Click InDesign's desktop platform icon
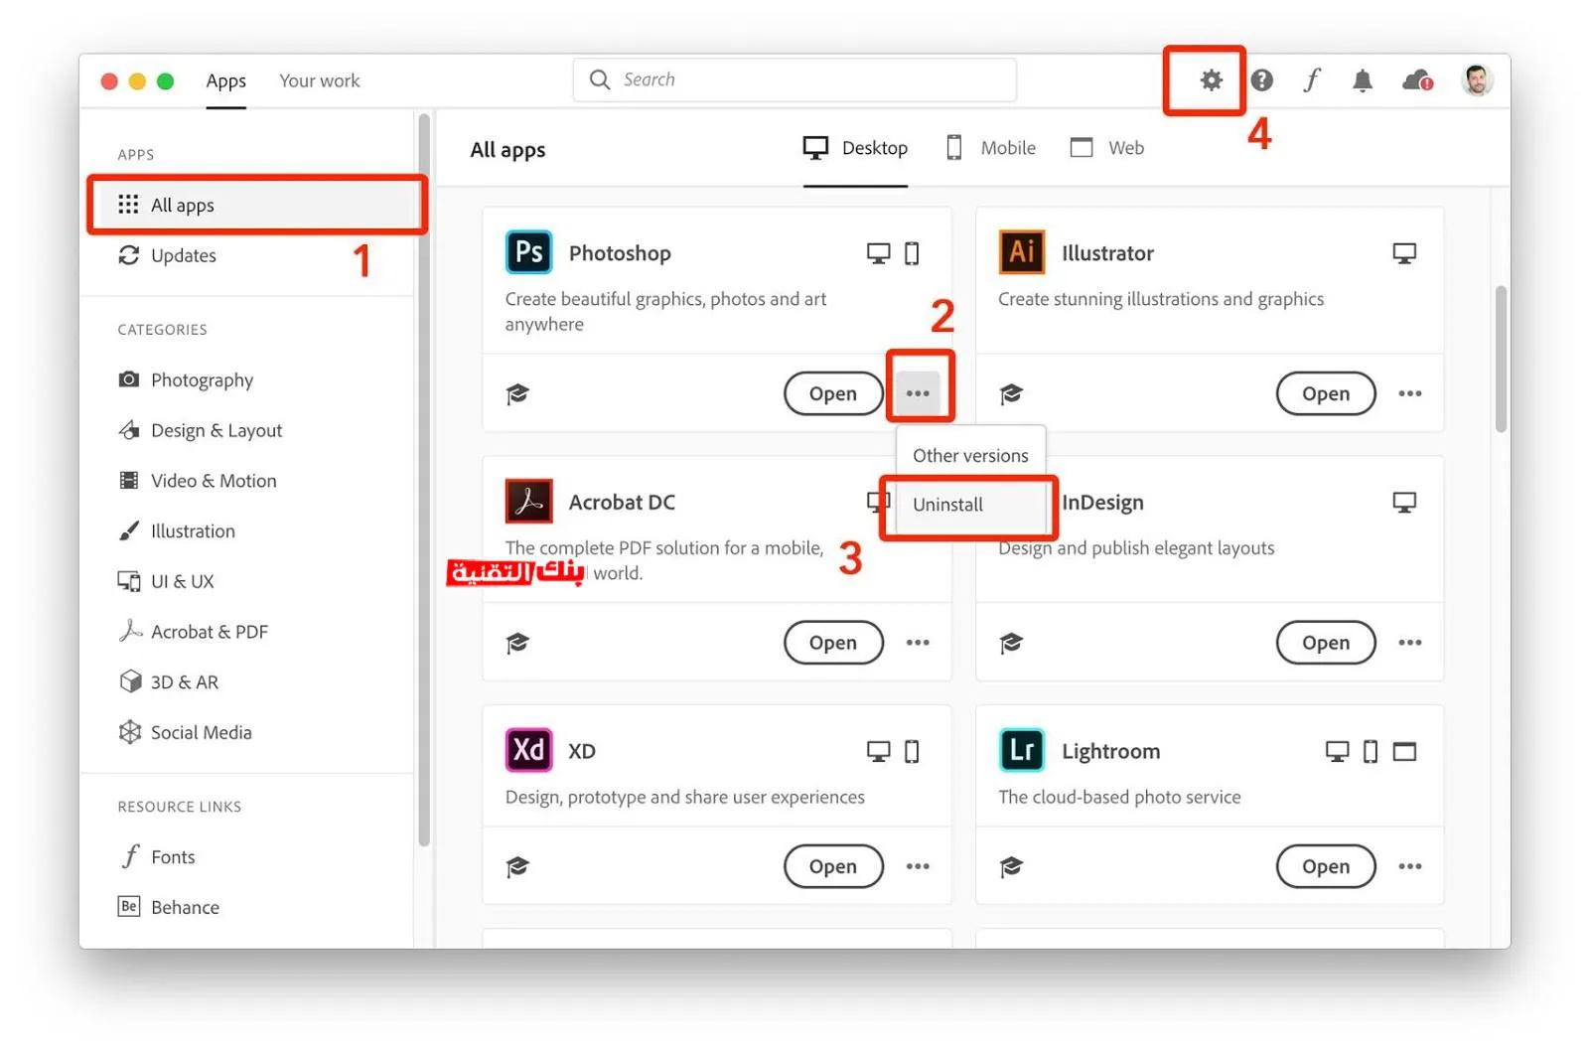The image size is (1589, 1052). tap(1404, 503)
